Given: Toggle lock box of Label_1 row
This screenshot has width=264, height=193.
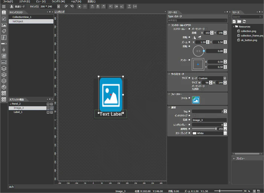Looking at the screenshot, I should pyautogui.click(x=52, y=112).
